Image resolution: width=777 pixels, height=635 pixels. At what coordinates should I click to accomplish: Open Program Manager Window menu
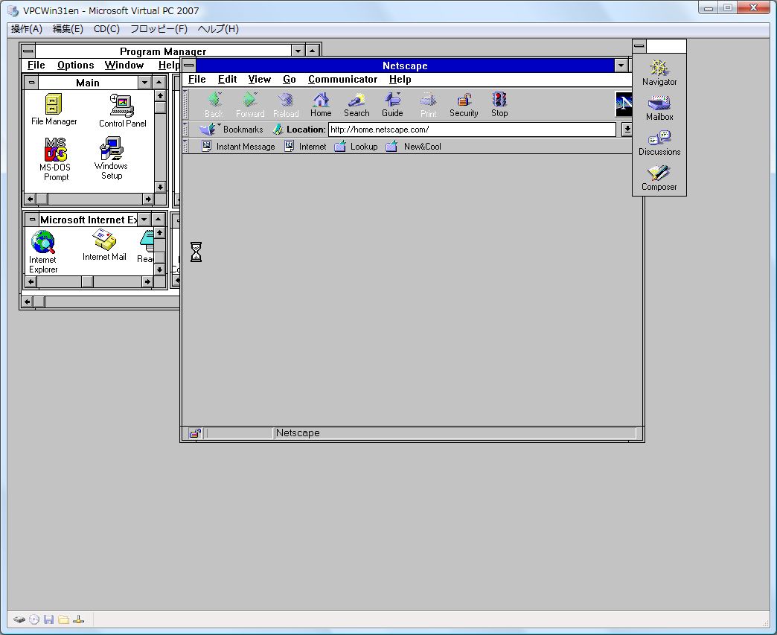tap(124, 65)
